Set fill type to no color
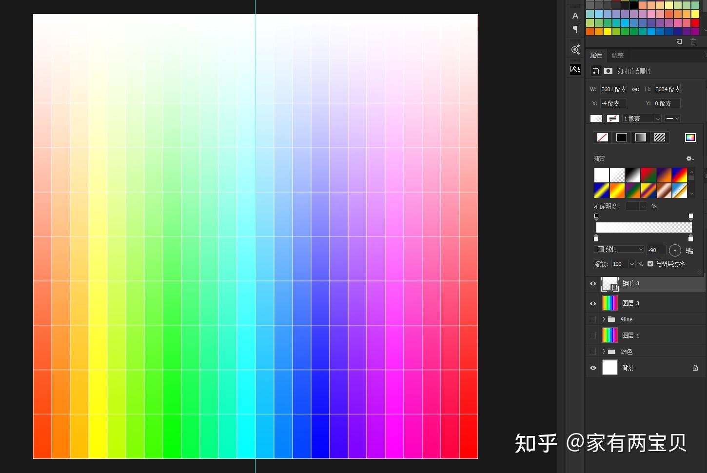The image size is (707, 473). point(603,138)
